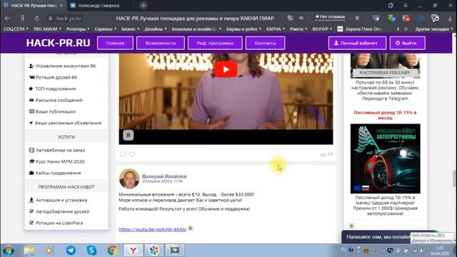Open the Возможности page
The width and height of the screenshot is (457, 257).
tap(160, 43)
